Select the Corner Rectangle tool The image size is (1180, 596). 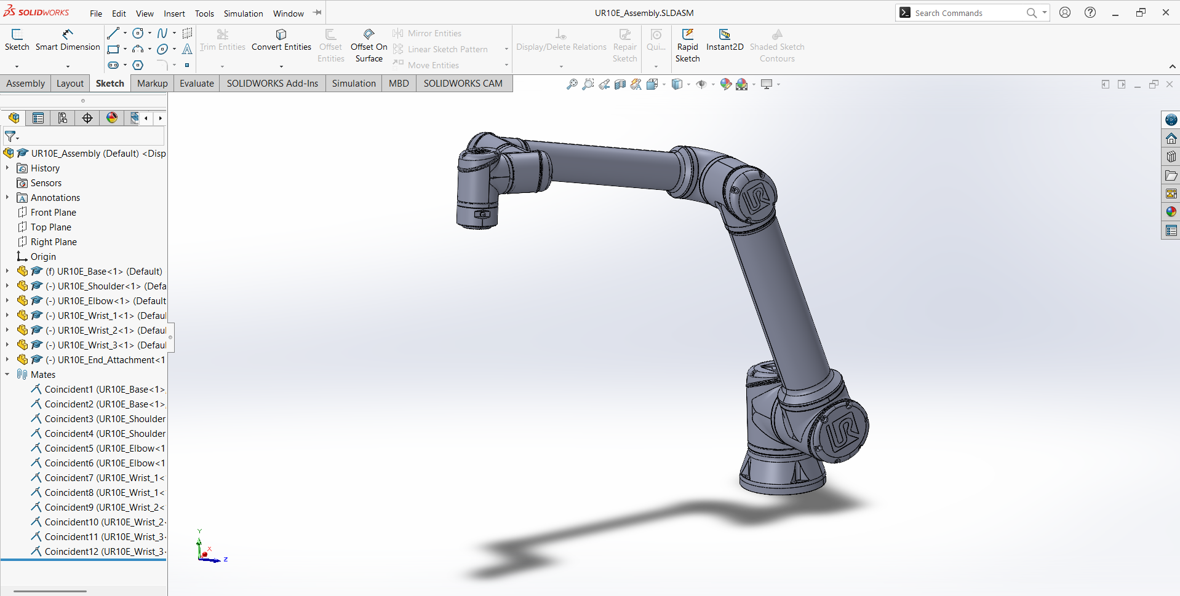tap(113, 49)
